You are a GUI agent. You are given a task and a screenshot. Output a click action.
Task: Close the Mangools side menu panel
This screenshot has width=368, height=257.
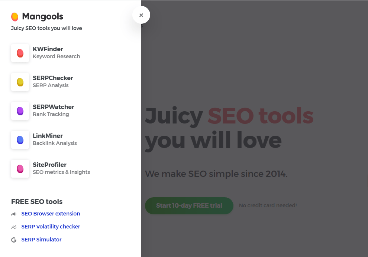pos(141,15)
